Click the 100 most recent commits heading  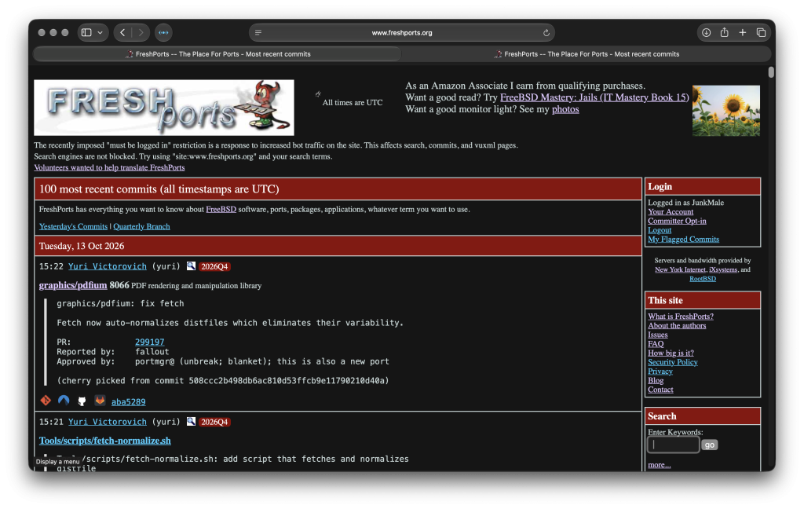pos(159,189)
